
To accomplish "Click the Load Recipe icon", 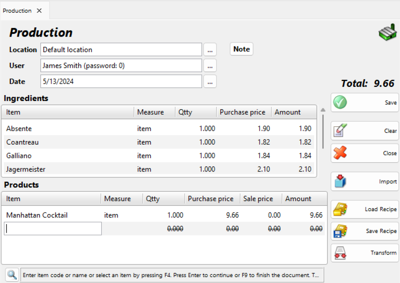I will click(x=340, y=209).
